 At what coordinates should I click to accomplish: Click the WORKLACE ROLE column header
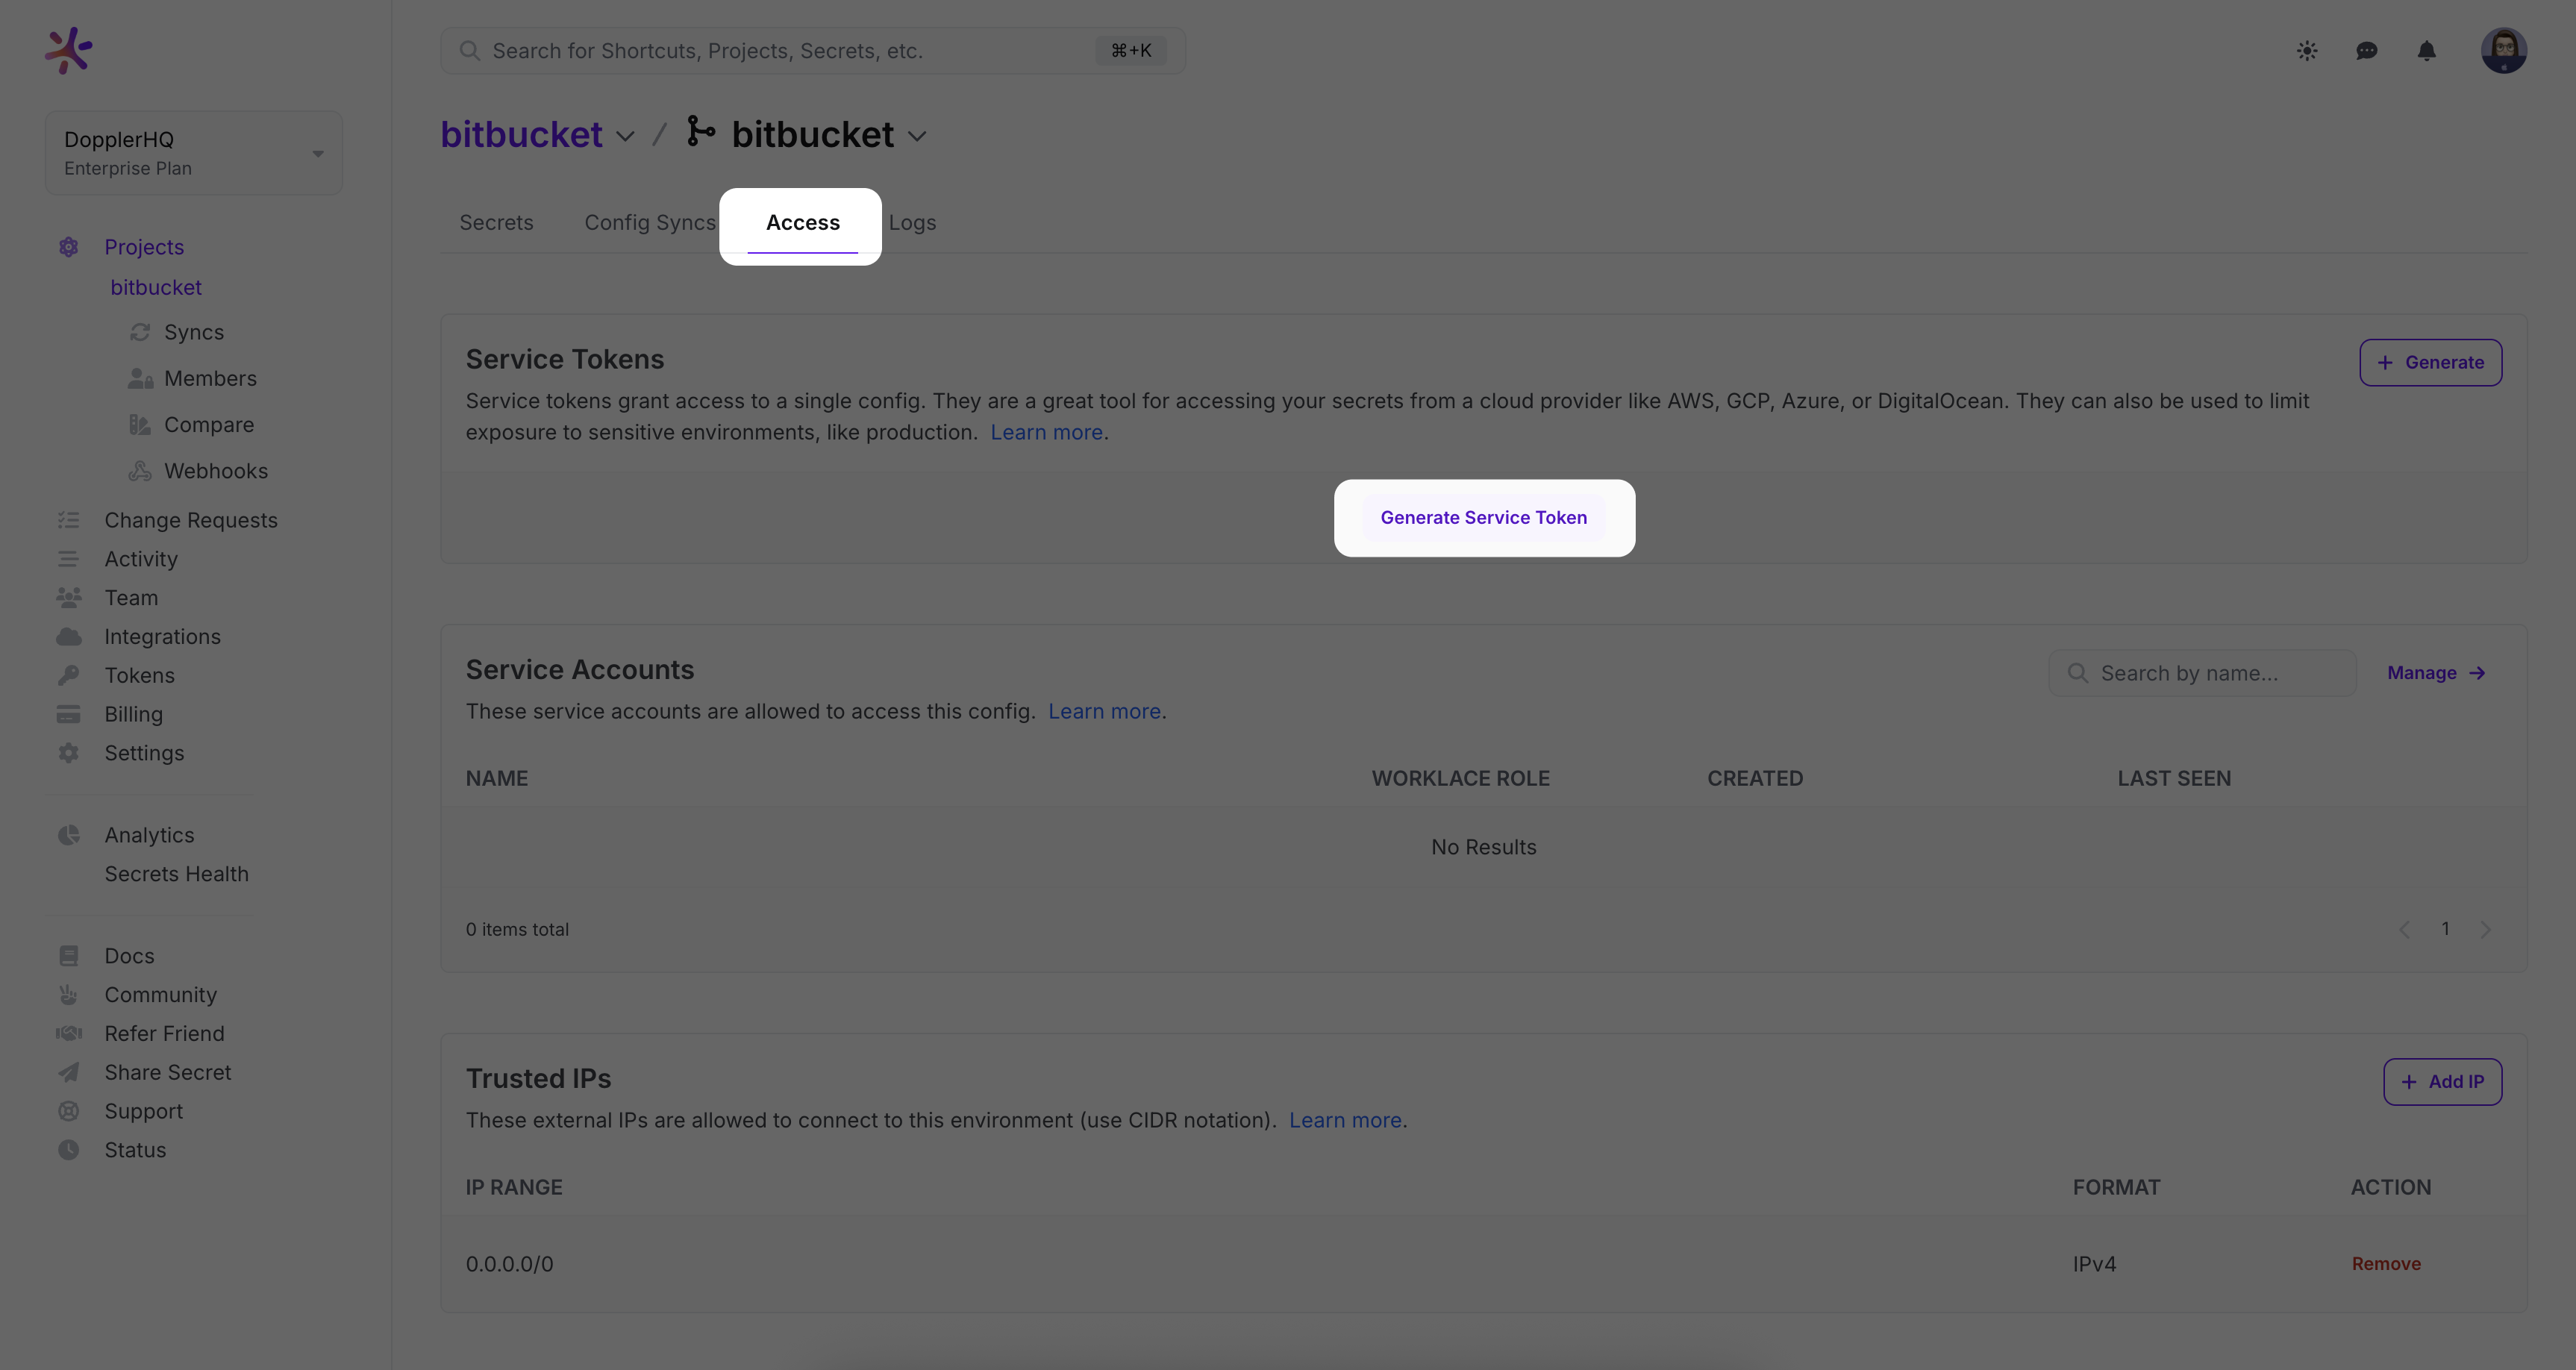pos(1460,778)
